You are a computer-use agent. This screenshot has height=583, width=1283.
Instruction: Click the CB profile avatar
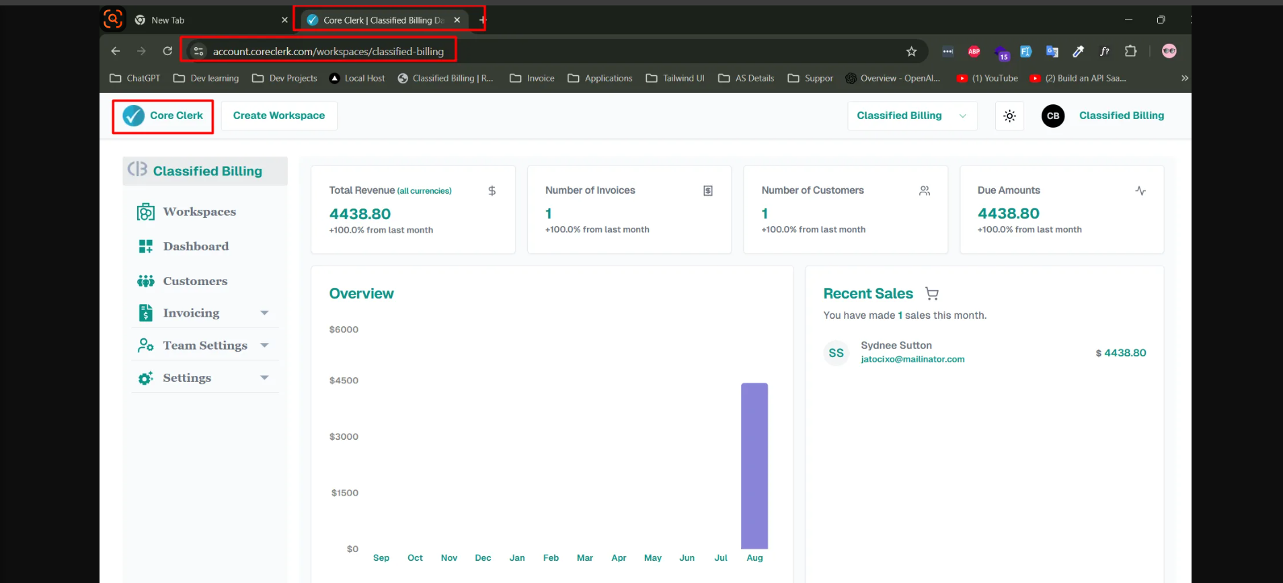coord(1052,116)
